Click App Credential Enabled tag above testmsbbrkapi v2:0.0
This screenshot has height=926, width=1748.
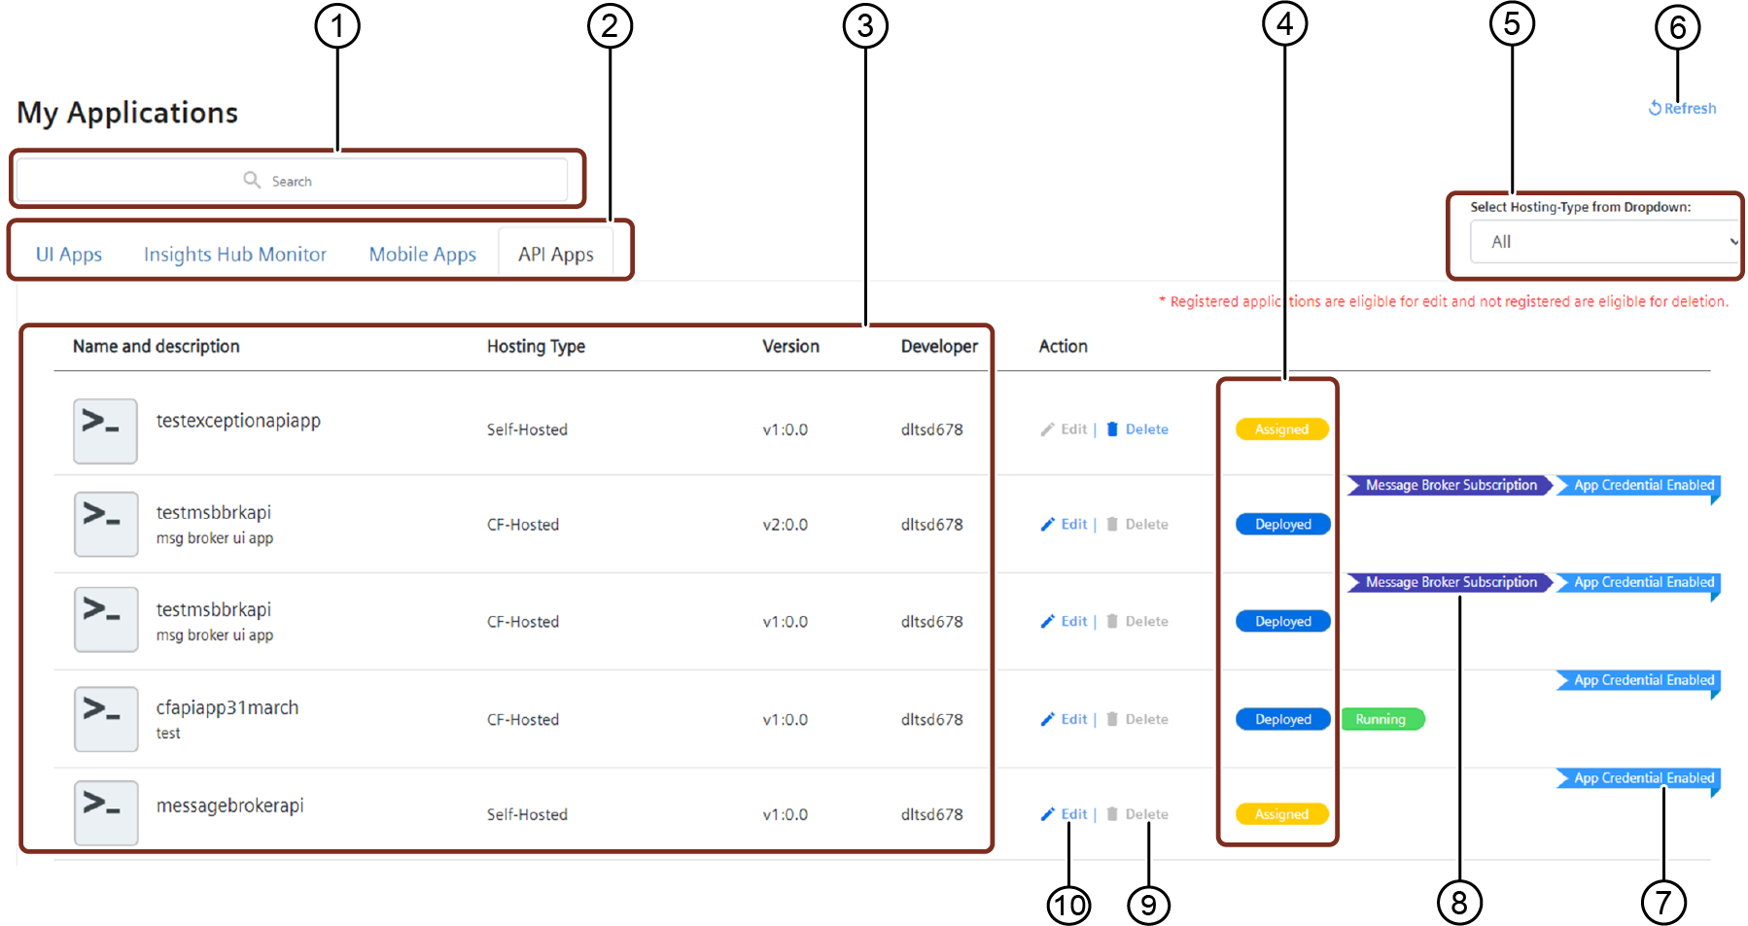1639,486
